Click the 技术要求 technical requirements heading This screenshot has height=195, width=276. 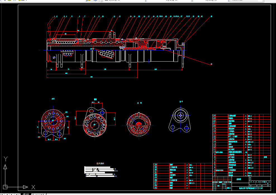tap(100, 163)
